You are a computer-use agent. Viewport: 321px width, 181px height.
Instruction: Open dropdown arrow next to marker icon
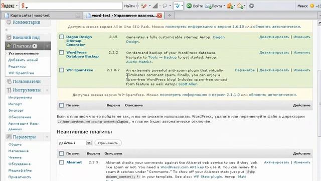tap(149, 6)
